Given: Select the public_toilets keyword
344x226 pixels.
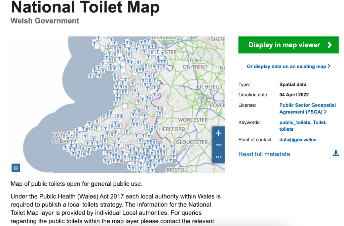Looking at the screenshot, I should (295, 123).
